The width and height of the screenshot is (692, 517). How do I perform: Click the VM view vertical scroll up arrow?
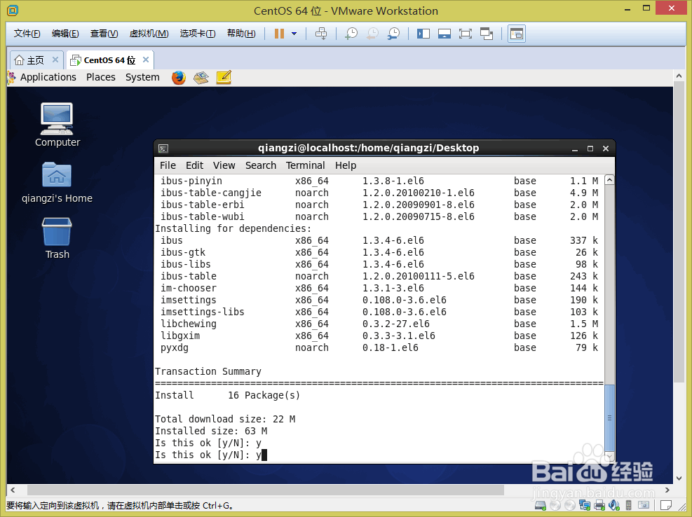[679, 76]
